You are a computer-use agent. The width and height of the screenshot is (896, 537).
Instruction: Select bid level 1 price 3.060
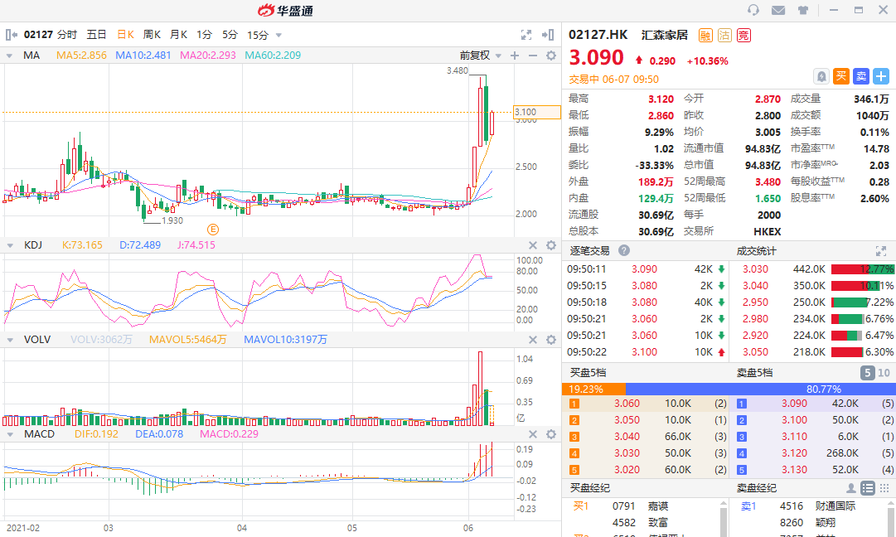[627, 404]
